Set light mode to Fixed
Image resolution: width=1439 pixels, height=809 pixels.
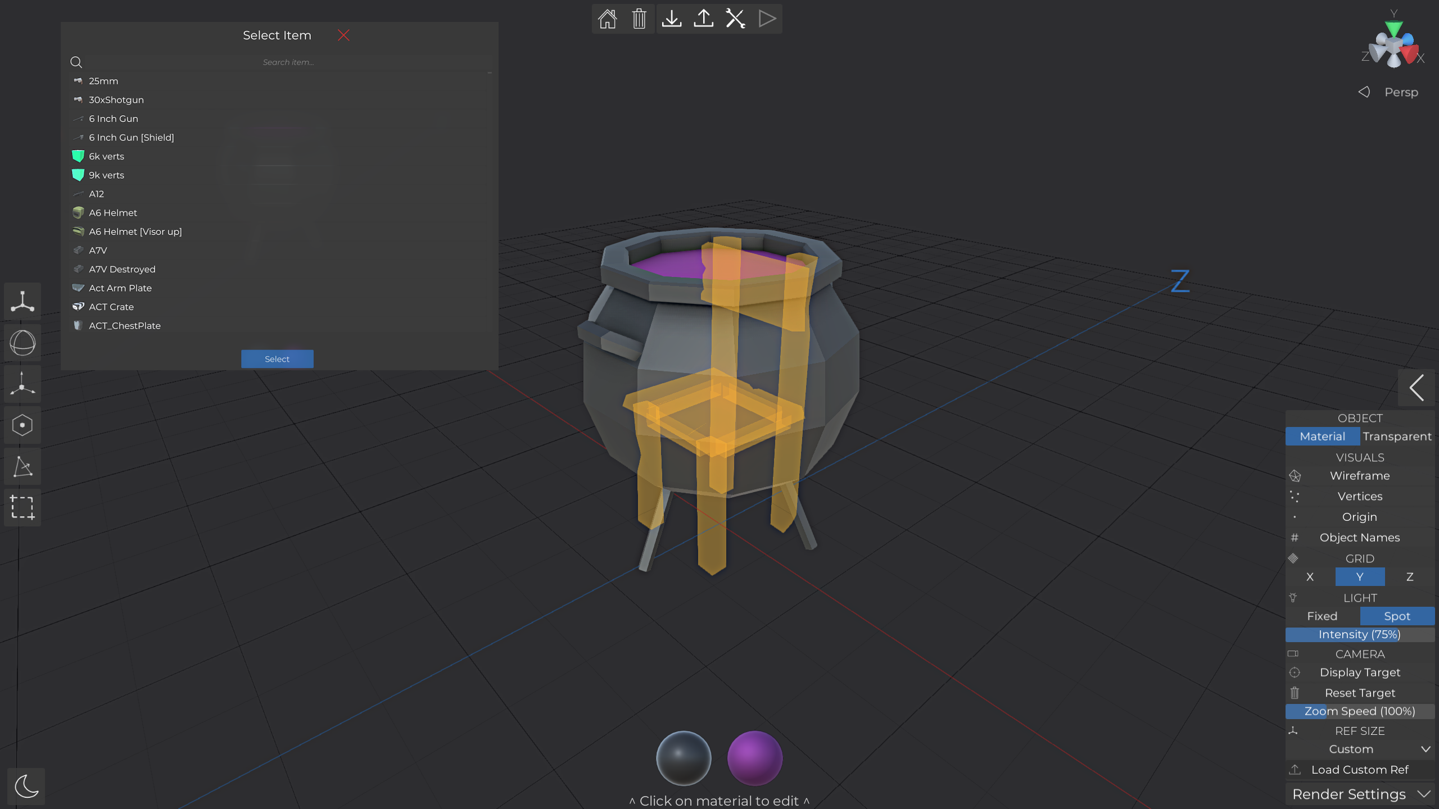pyautogui.click(x=1322, y=616)
